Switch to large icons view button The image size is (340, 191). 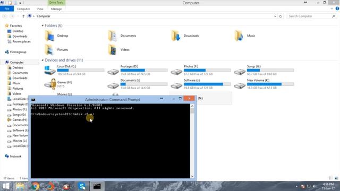click(336, 178)
